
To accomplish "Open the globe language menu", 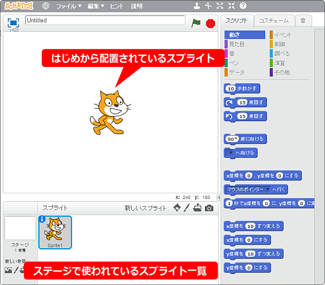I will click(46, 6).
